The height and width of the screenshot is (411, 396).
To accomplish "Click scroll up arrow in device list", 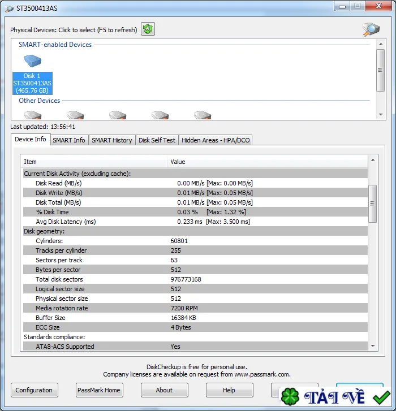I will click(x=381, y=44).
